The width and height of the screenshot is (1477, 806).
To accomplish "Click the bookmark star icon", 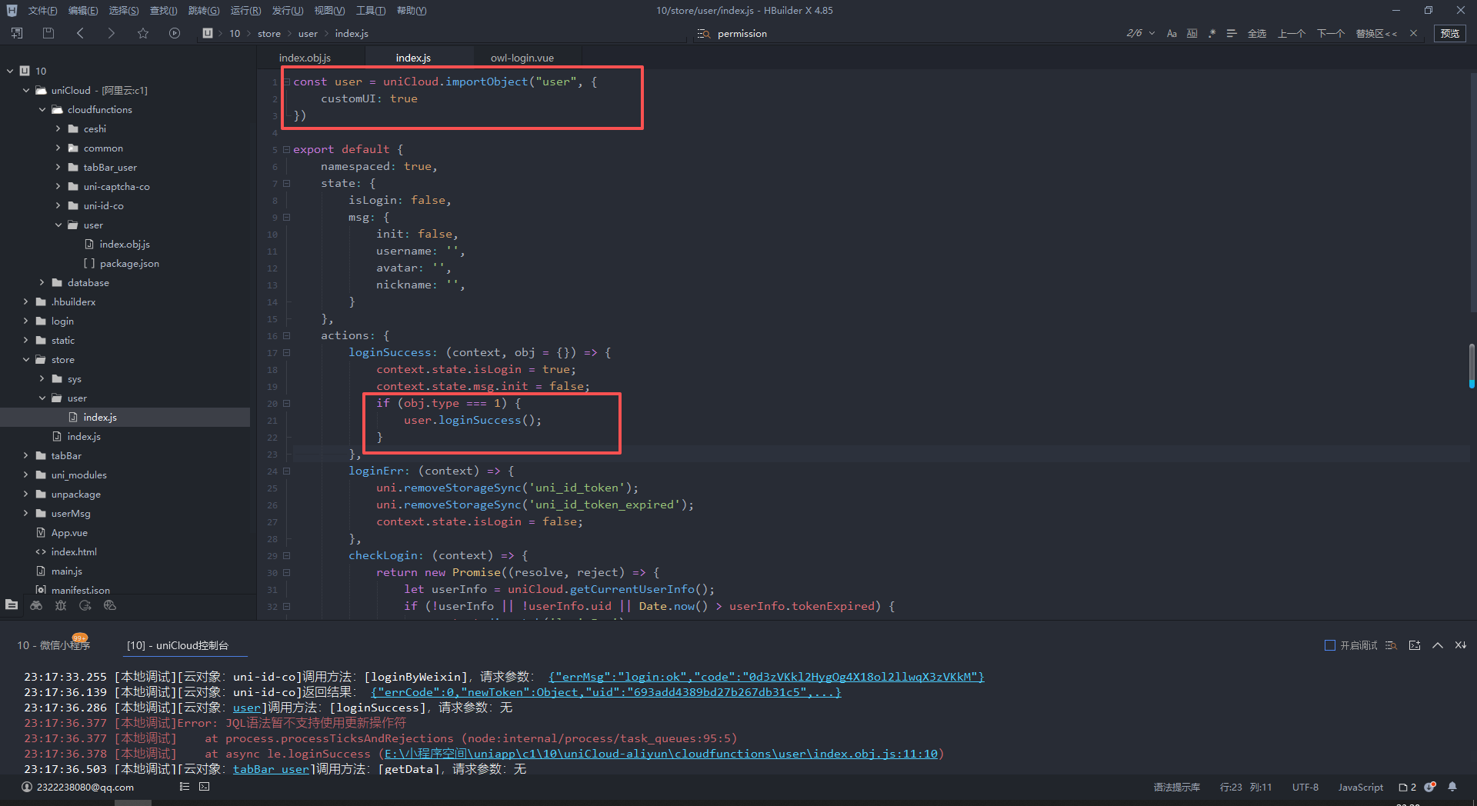I will [x=143, y=33].
